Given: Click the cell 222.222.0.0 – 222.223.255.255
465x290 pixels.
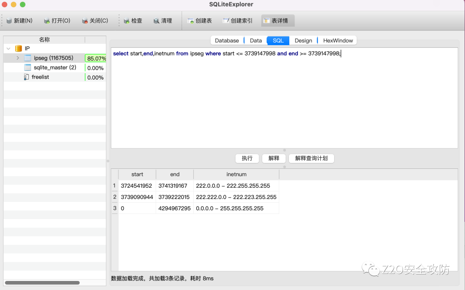Looking at the screenshot, I should [236, 197].
